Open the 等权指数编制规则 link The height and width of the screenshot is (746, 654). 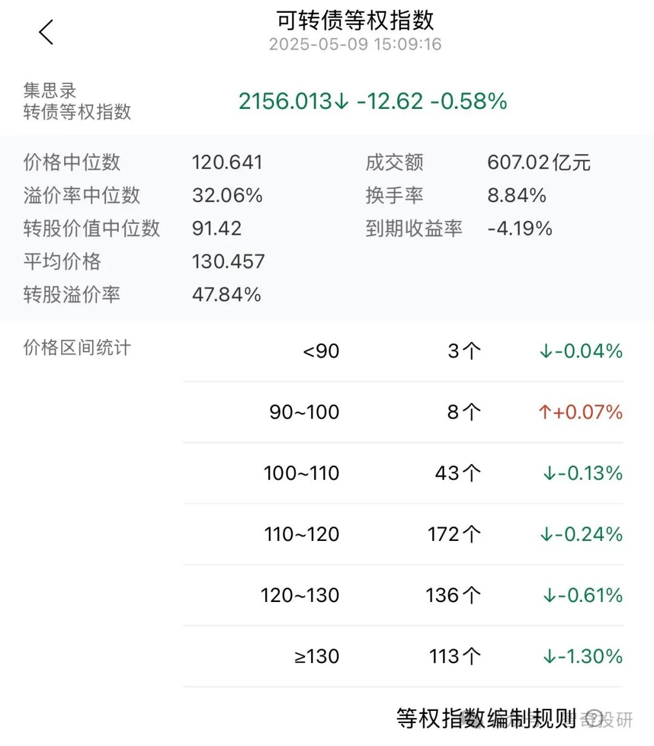(x=487, y=718)
